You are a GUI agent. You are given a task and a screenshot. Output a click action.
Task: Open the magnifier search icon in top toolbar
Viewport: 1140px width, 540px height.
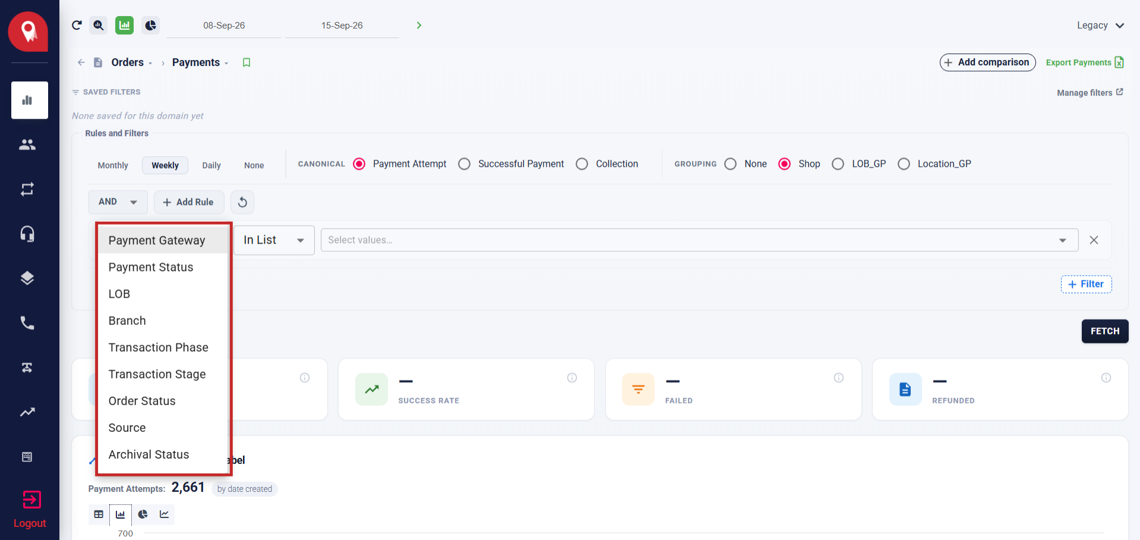(x=99, y=25)
